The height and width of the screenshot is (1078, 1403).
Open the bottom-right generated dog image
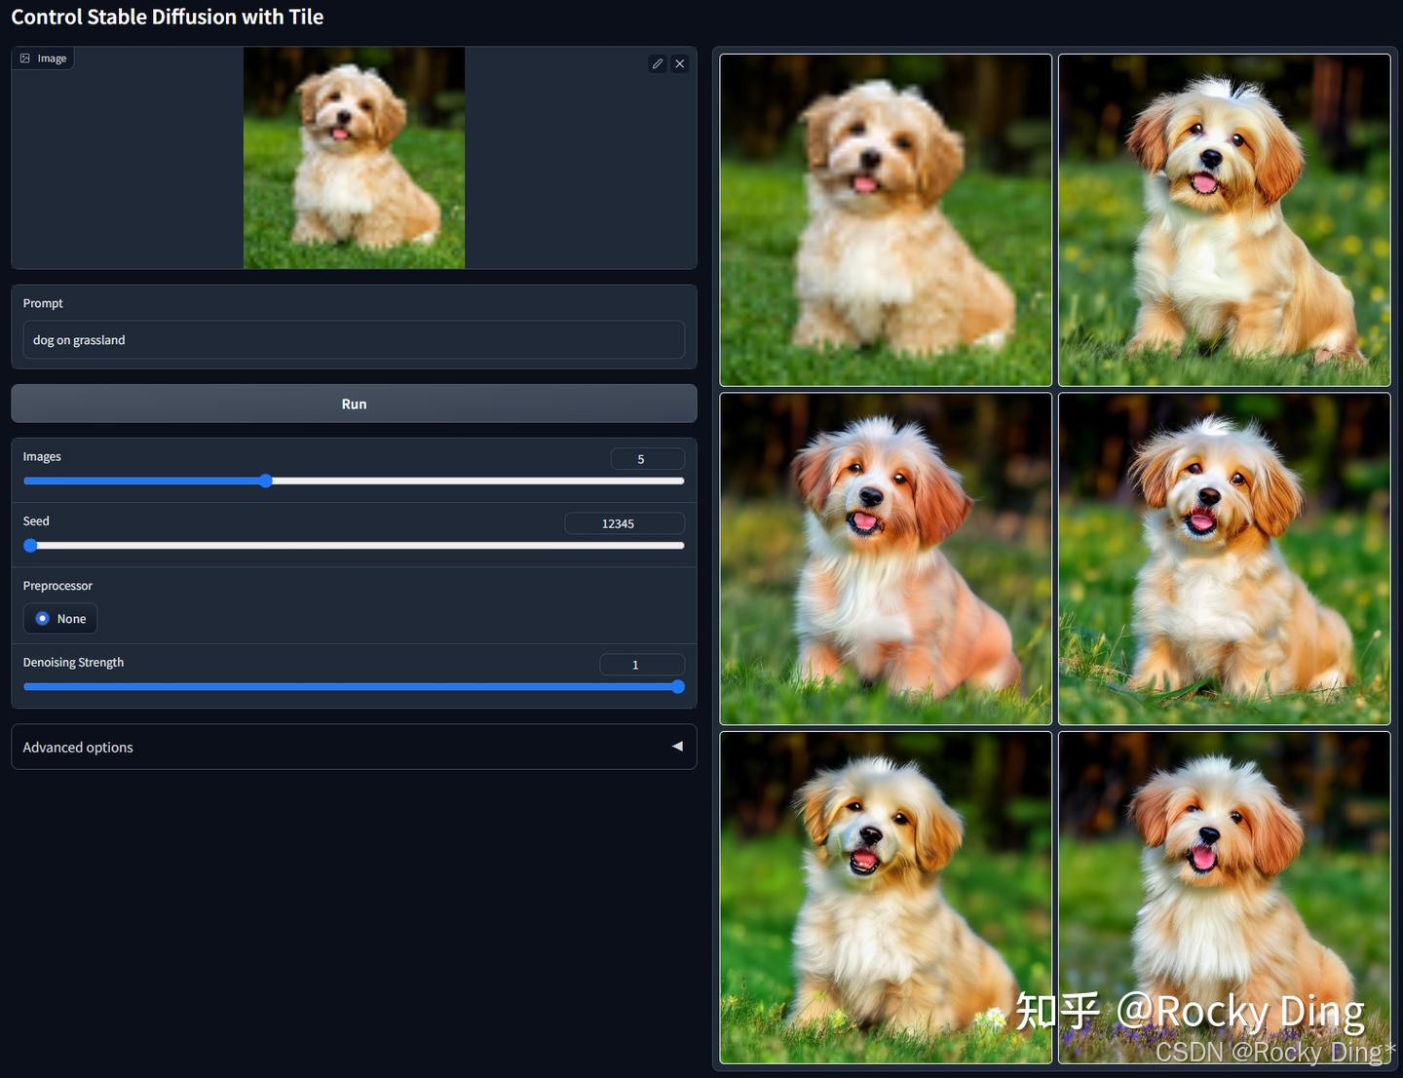[x=1224, y=897]
